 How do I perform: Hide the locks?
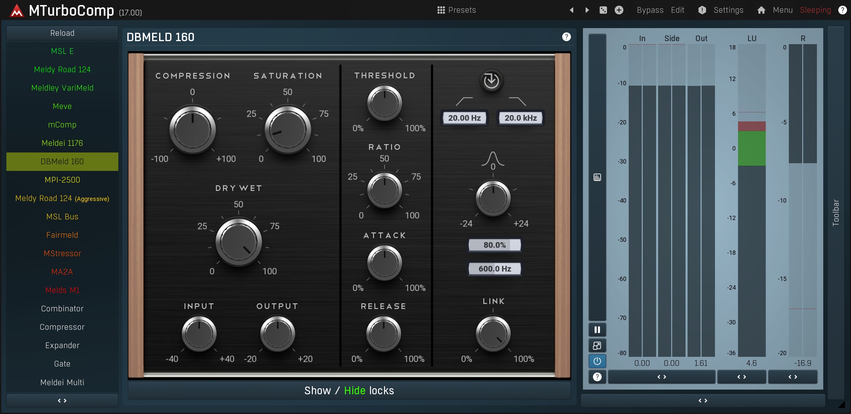point(355,391)
